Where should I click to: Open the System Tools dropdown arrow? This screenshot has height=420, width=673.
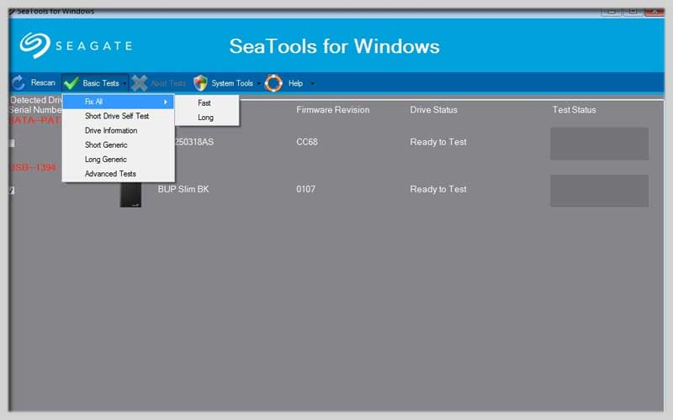point(259,83)
